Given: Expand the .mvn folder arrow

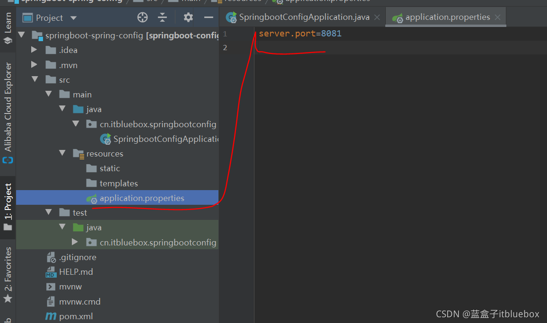Looking at the screenshot, I should 34,64.
